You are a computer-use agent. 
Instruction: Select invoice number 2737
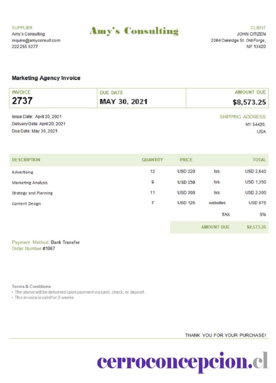point(22,101)
